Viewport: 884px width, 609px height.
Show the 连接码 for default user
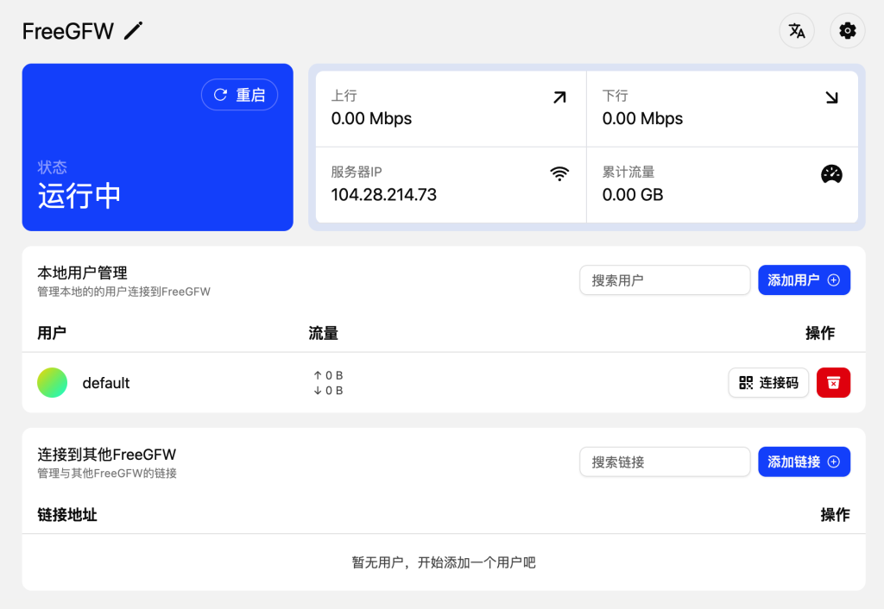click(768, 383)
